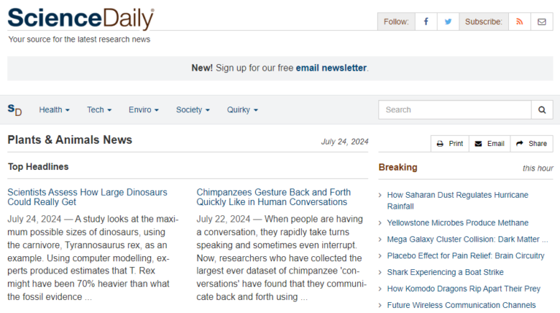The height and width of the screenshot is (313, 560).
Task: Click the Email button next to Print
Action: [489, 144]
